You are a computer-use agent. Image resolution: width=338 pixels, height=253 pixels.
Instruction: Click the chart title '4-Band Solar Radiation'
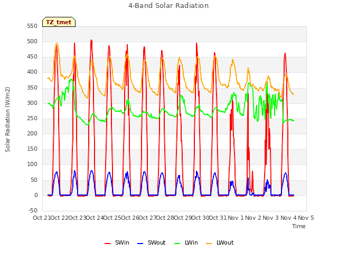pos(168,6)
